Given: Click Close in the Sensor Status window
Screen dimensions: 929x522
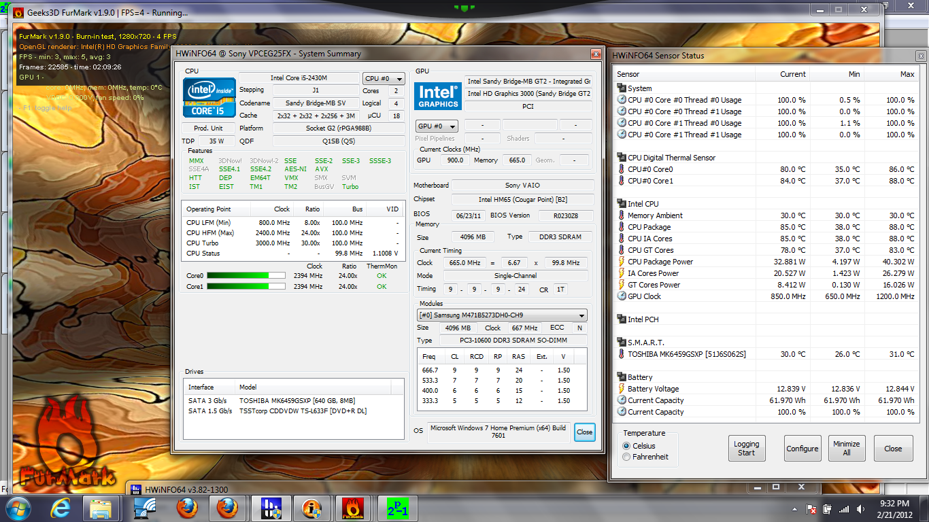Looking at the screenshot, I should click(x=893, y=449).
